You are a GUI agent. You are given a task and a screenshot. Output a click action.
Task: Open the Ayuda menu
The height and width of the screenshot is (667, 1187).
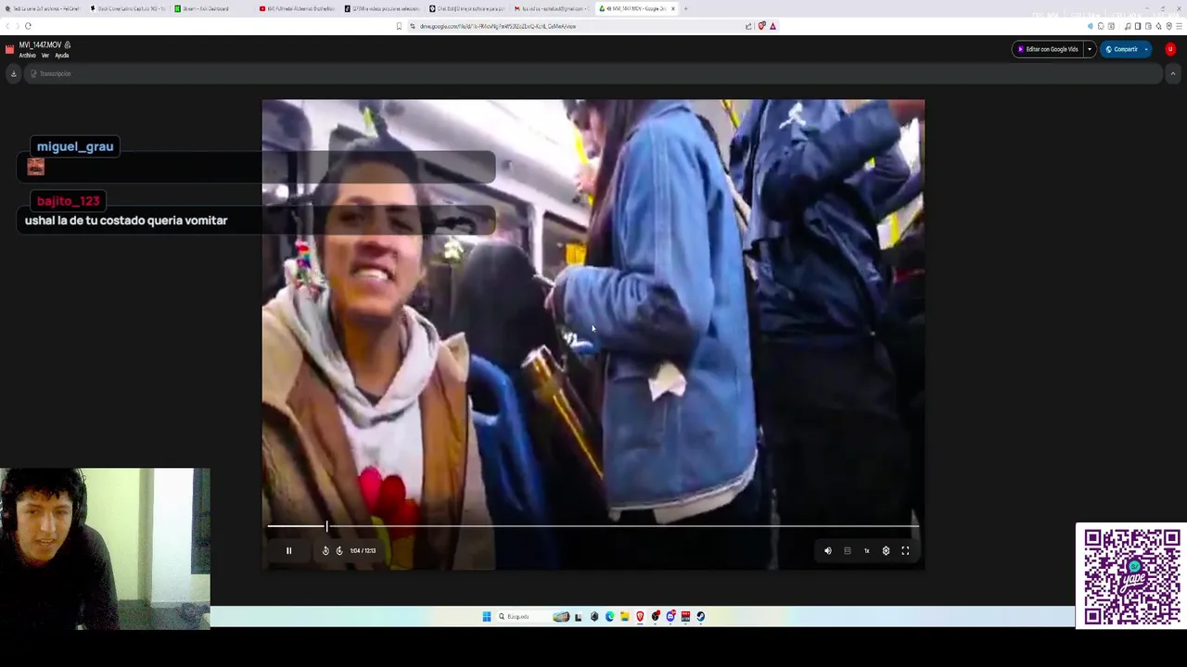(x=61, y=56)
